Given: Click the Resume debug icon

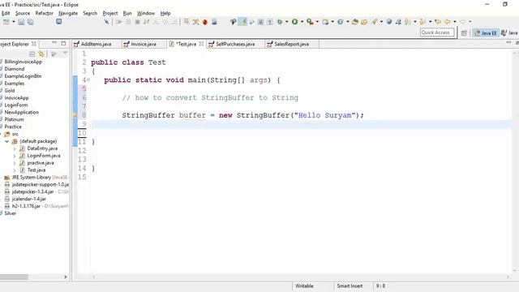Looking at the screenshot, I should pyautogui.click(x=119, y=22).
